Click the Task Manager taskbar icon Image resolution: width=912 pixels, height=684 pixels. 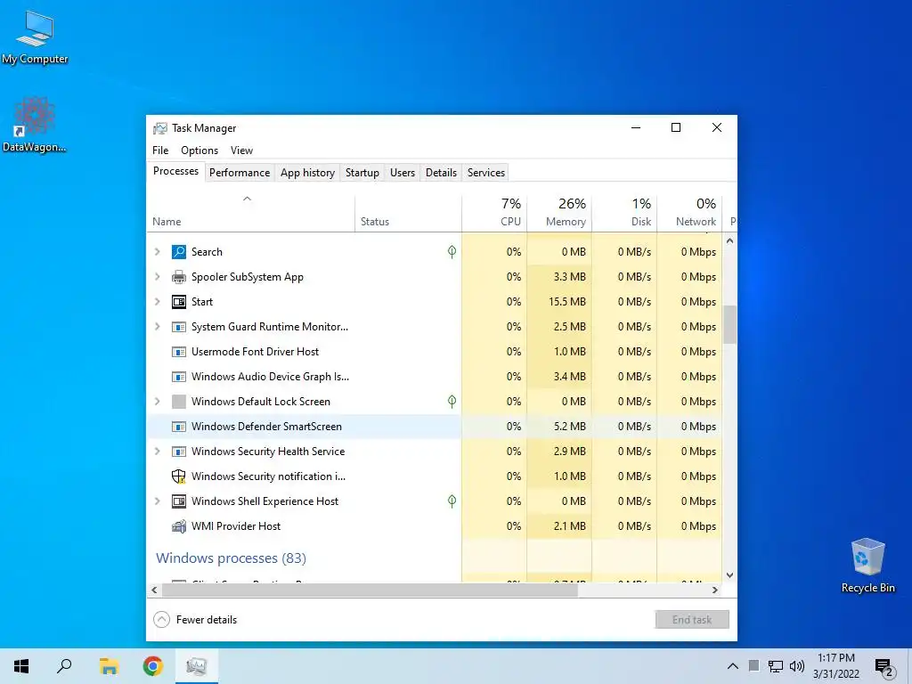coord(197,666)
